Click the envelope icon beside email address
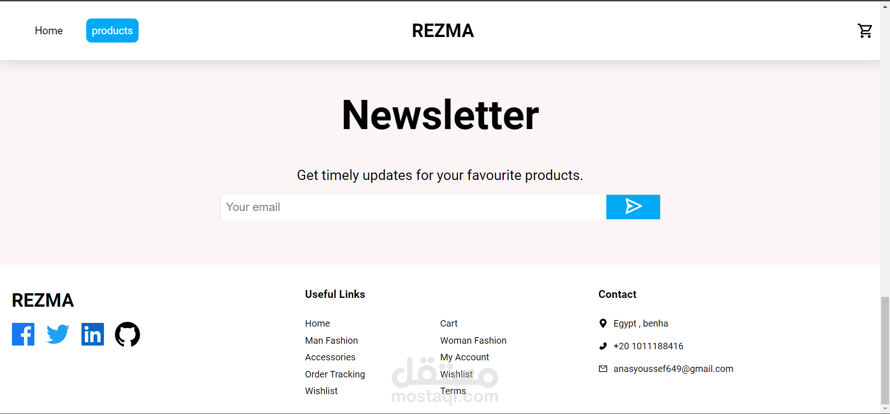This screenshot has width=890, height=414. click(x=603, y=369)
